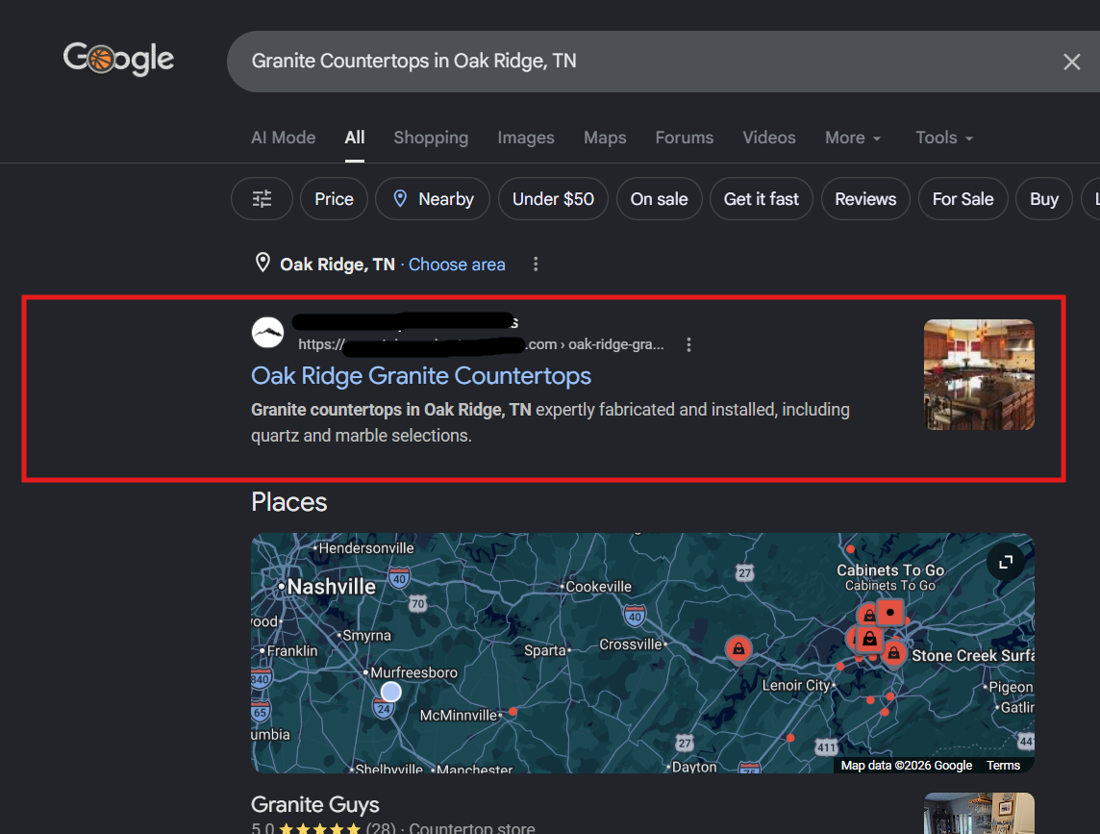Screen dimensions: 1100x834
Task: Click the red pin with black dot under Cabinets To Go
Action: [890, 612]
